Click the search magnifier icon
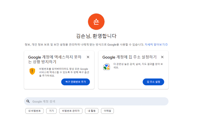This screenshot has width=197, height=115. [28, 101]
